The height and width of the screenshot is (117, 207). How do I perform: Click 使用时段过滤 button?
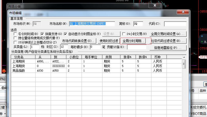(109, 41)
